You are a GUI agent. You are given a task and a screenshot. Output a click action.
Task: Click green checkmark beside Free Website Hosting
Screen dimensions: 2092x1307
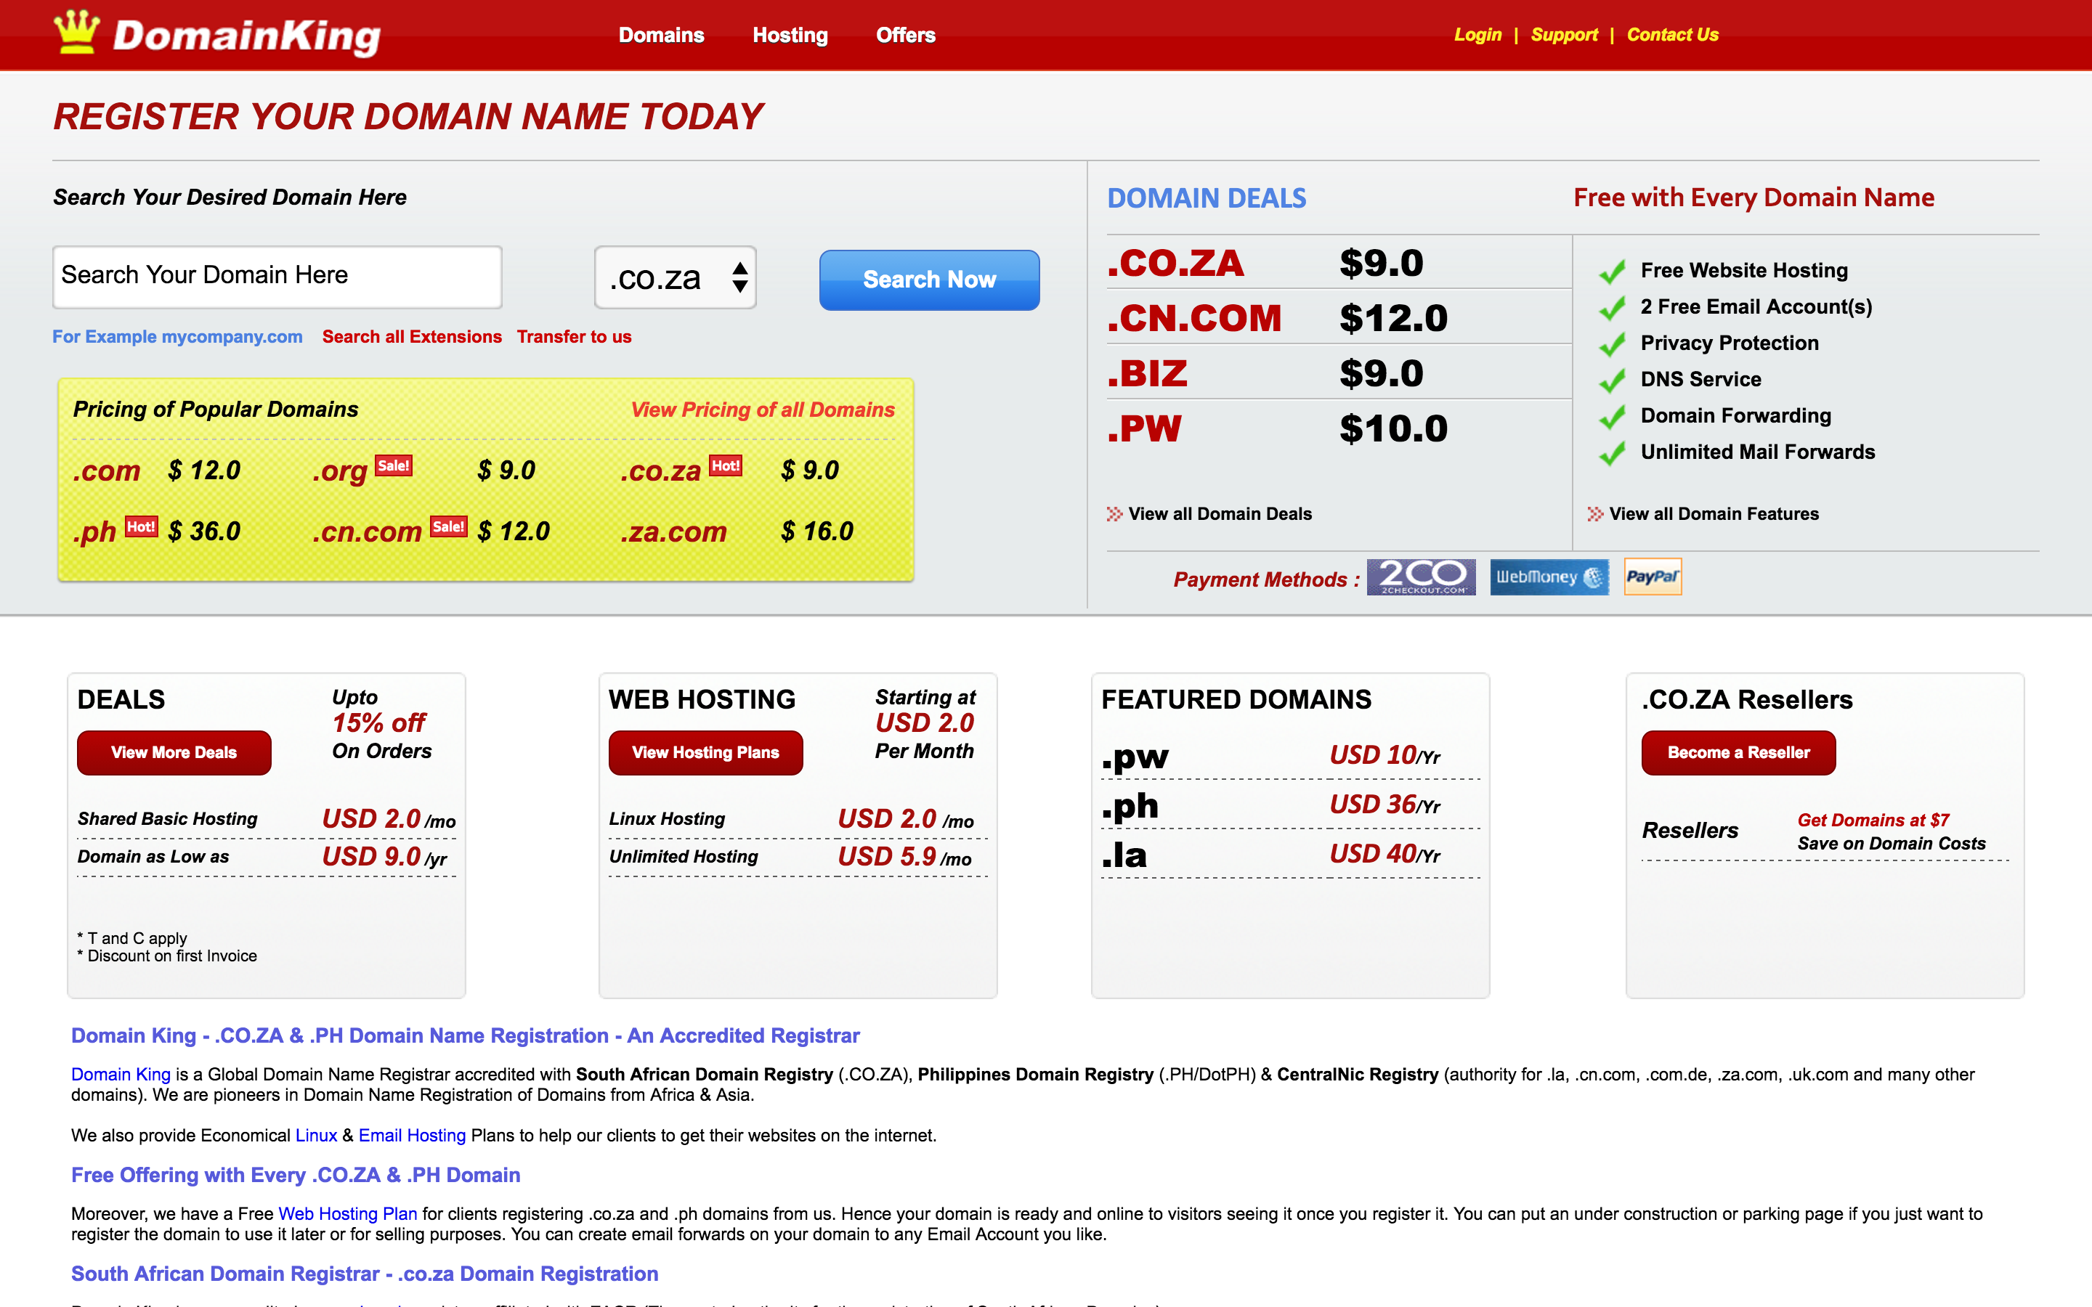pos(1613,272)
